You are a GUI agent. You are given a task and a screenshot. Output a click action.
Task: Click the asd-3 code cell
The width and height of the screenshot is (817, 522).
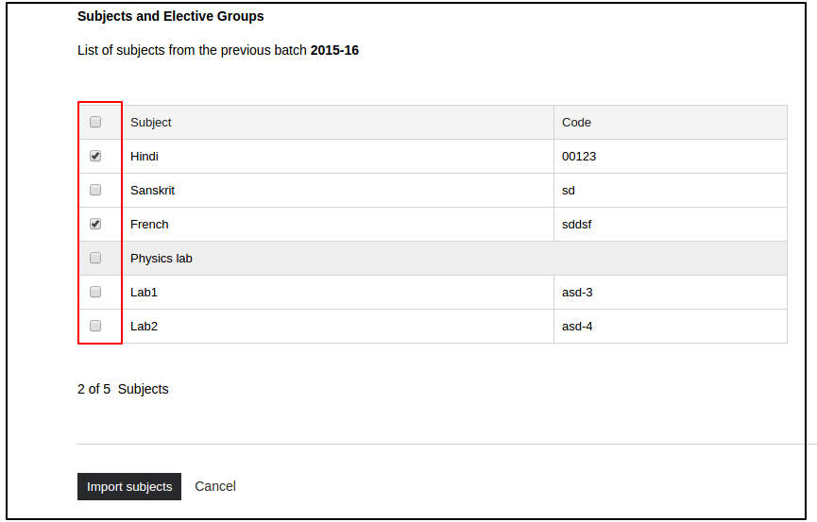click(577, 293)
